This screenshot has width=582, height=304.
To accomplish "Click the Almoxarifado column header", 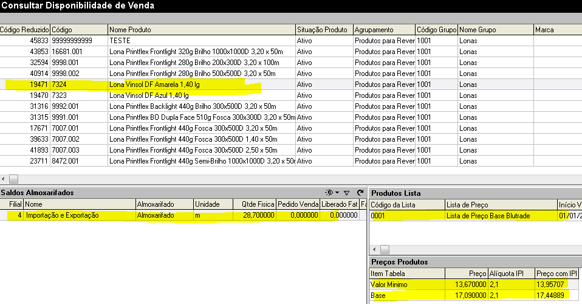I will pos(165,204).
